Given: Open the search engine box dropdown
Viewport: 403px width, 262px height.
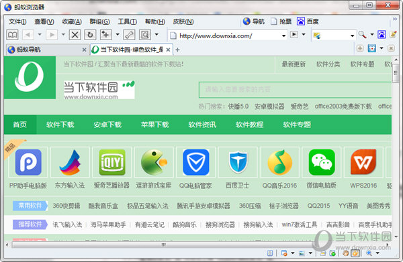Looking at the screenshot, I should click(353, 36).
